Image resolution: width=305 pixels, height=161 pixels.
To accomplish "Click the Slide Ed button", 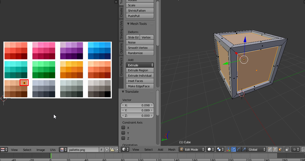I will pos(133,37).
